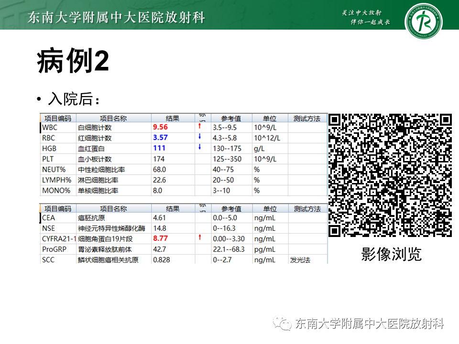
Task: Click the 病例2 slide title
Action: [x=73, y=61]
